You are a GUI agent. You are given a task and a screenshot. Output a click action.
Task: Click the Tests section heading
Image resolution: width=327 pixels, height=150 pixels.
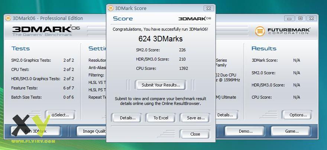click(20, 48)
